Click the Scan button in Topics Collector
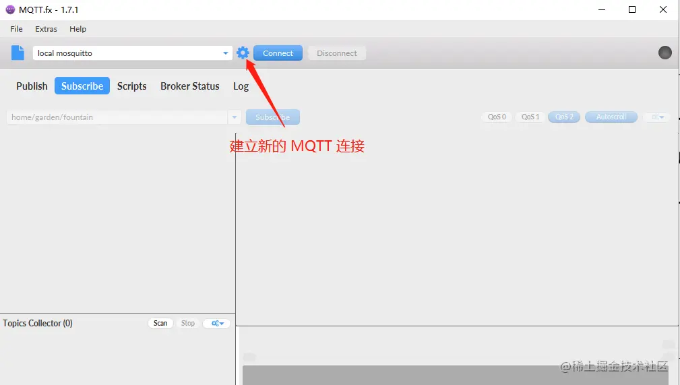The width and height of the screenshot is (680, 385). 160,324
